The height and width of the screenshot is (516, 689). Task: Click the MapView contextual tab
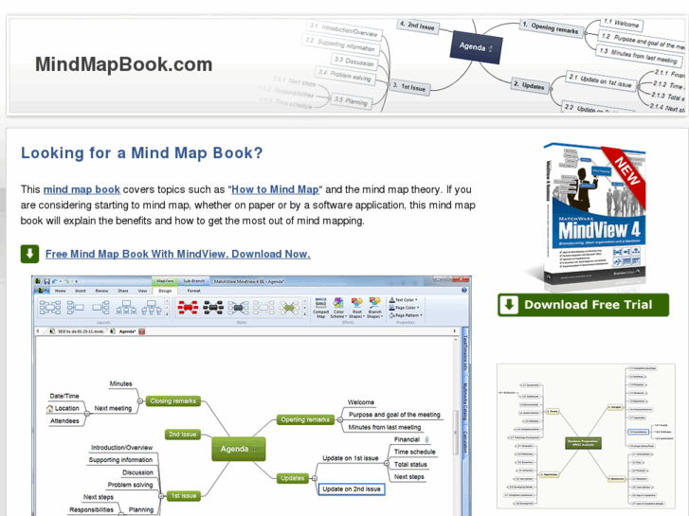click(165, 281)
